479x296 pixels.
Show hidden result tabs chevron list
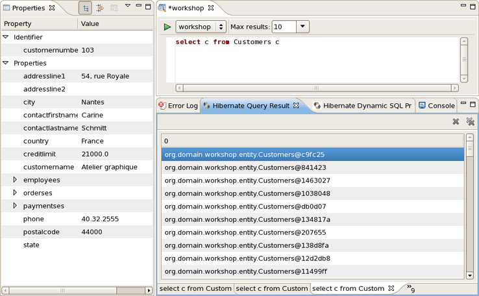[410, 288]
